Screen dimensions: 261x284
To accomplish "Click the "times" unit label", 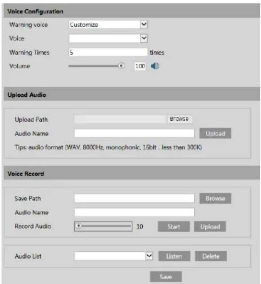I will 157,52.
